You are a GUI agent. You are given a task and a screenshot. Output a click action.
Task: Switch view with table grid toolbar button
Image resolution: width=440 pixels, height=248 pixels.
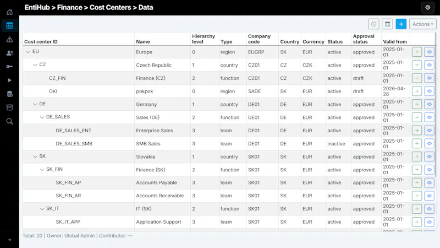387,24
